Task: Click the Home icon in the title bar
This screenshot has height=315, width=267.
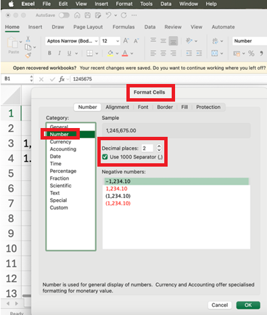Action: pyautogui.click(x=77, y=16)
